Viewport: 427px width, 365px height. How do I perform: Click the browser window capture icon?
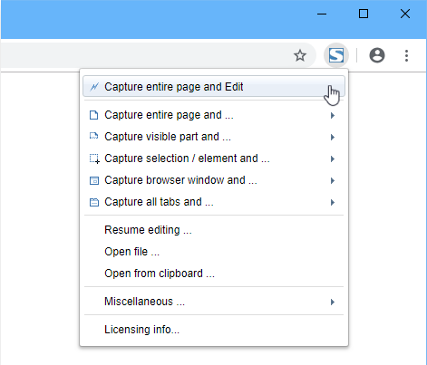[94, 180]
